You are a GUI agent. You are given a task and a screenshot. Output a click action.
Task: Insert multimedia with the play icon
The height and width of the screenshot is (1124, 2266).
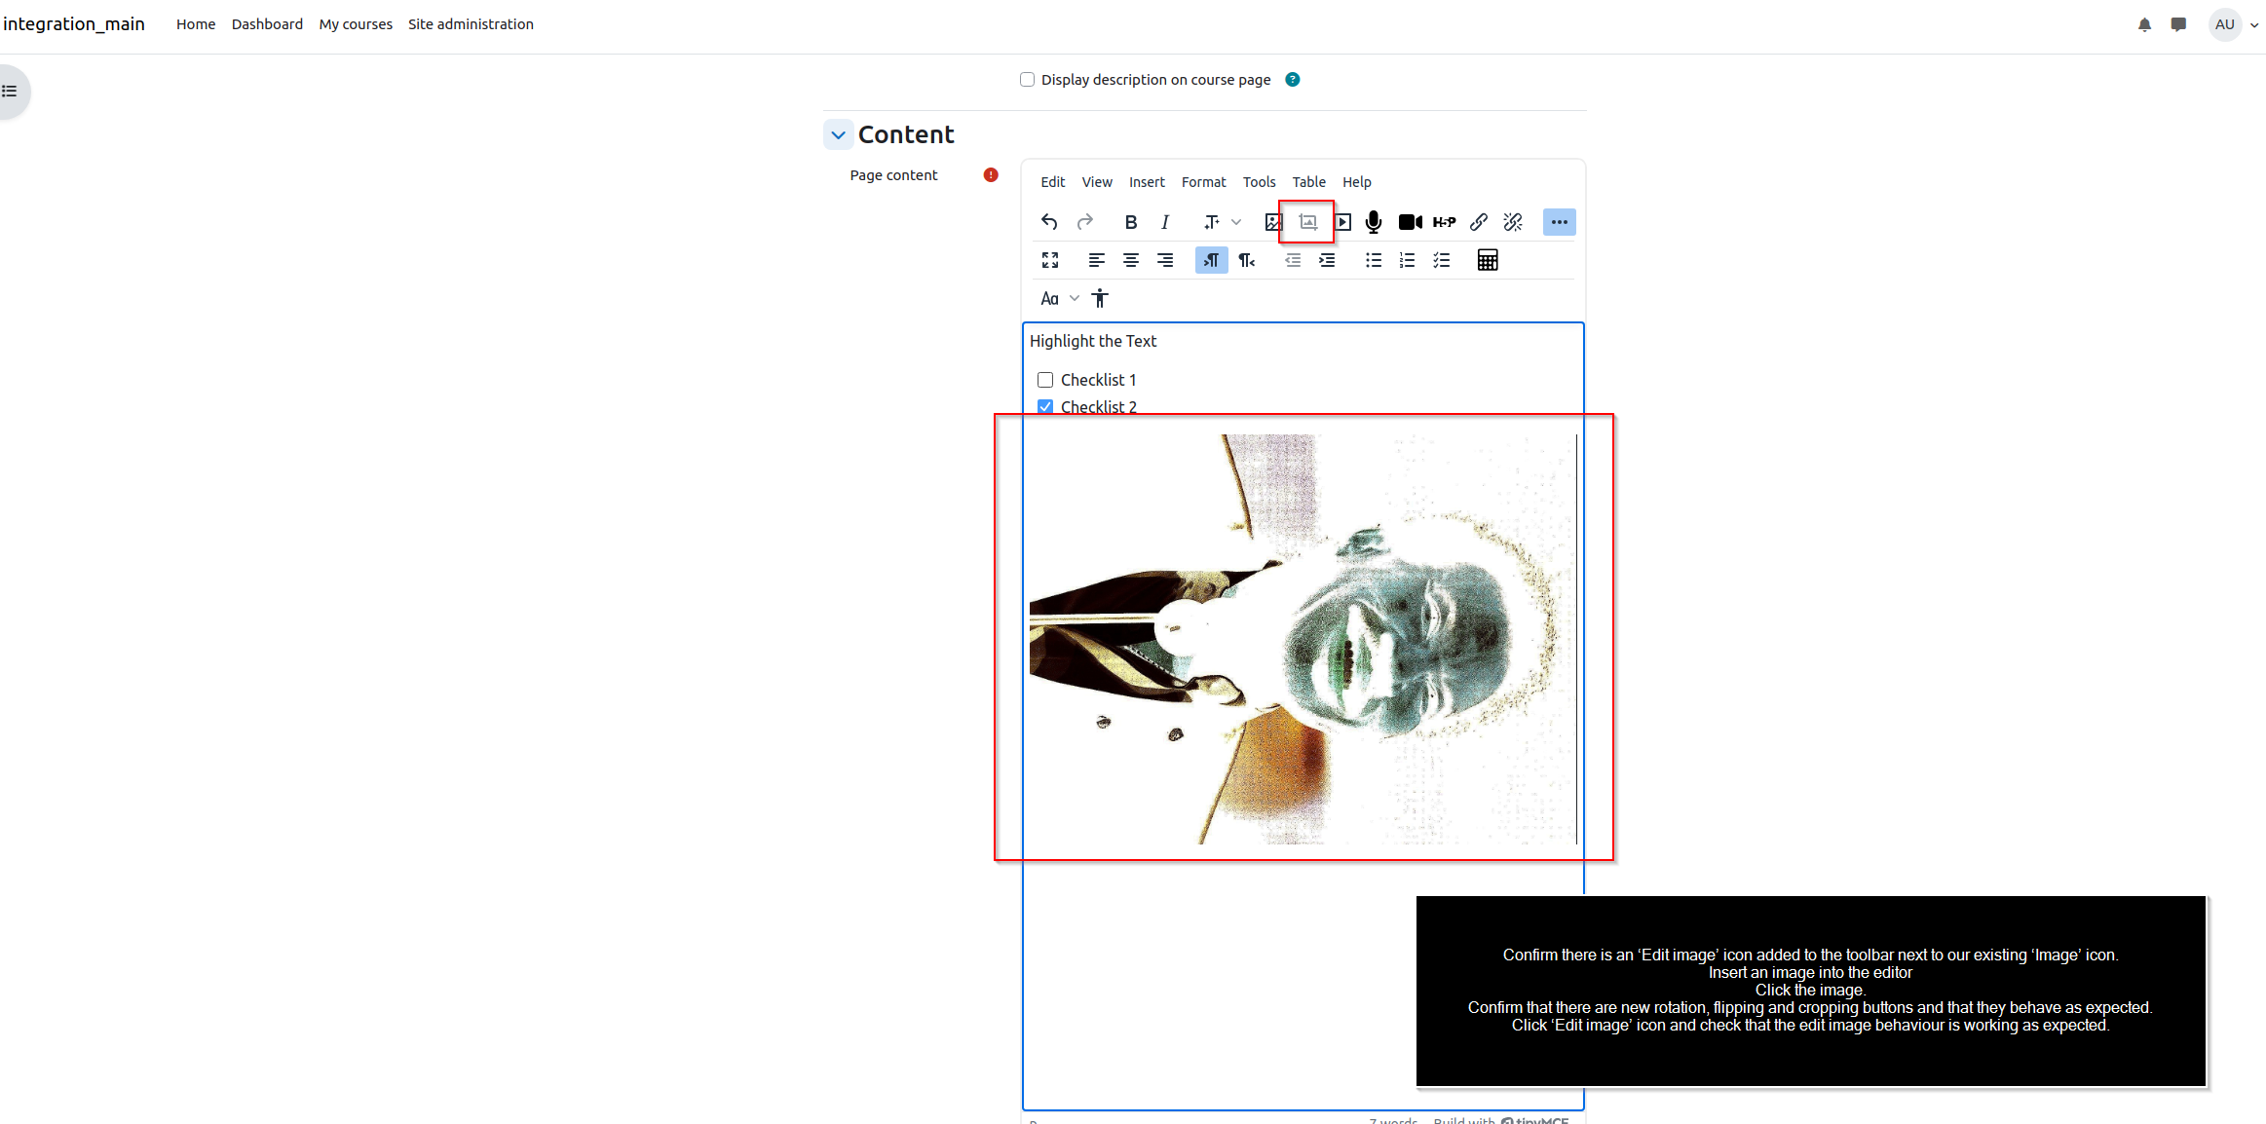coord(1342,222)
